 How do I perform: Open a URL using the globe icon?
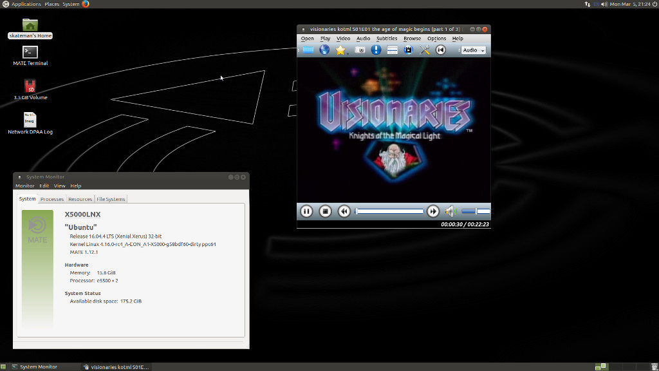(x=324, y=50)
